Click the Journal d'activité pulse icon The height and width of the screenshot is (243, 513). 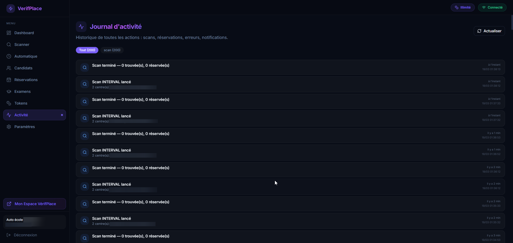pos(81,27)
